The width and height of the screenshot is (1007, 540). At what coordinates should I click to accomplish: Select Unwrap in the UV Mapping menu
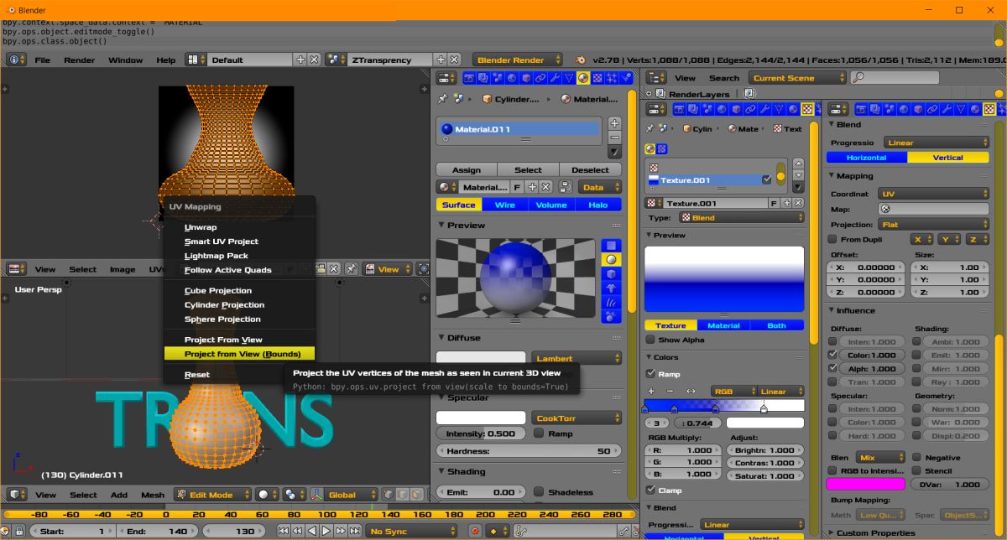239,227
